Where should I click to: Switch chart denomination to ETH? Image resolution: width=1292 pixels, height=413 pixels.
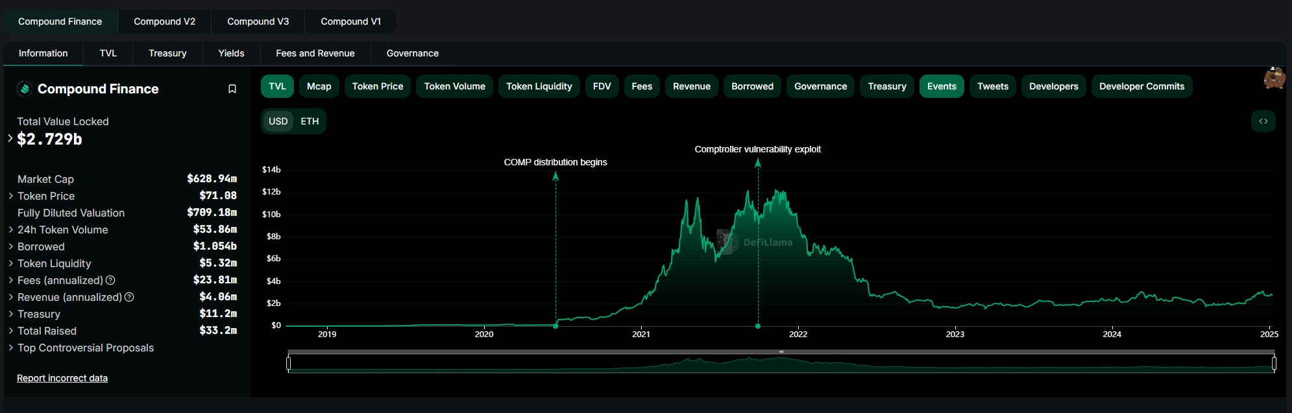coord(310,121)
